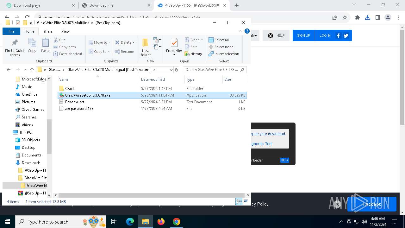Select Music in navigation pane

click(x=27, y=87)
